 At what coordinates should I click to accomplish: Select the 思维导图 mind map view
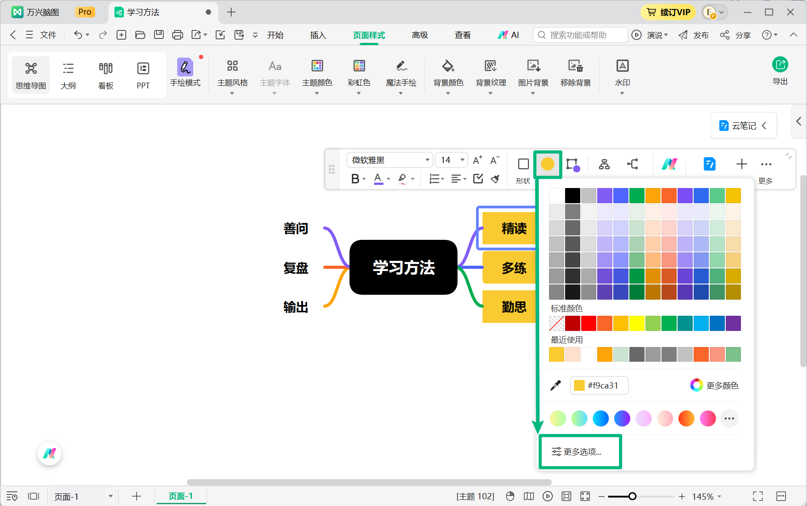pos(31,75)
